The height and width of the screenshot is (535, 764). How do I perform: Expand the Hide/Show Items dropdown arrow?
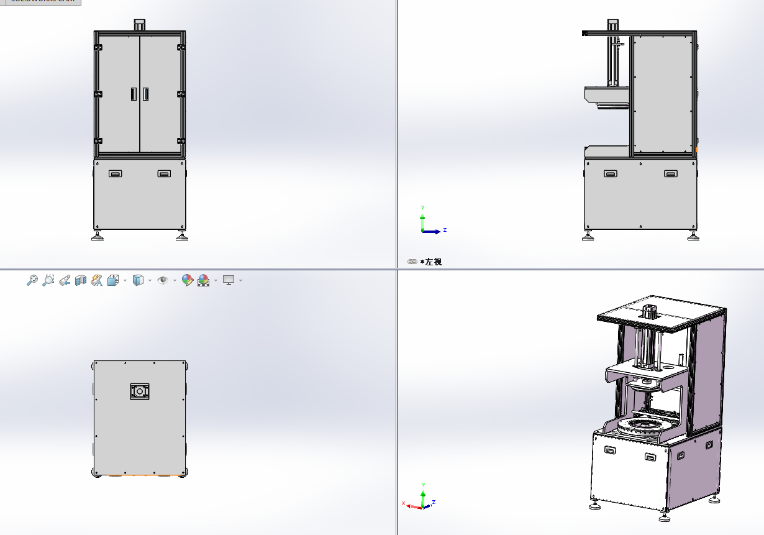click(x=175, y=280)
